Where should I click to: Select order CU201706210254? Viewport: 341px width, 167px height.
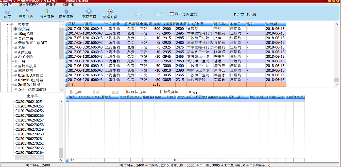[29, 102]
